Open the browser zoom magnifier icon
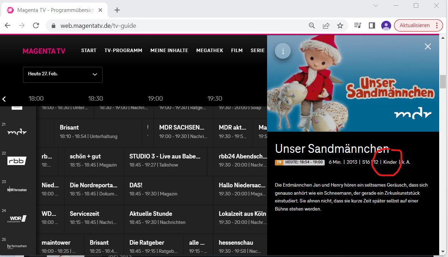The image size is (448, 257). pyautogui.click(x=312, y=25)
